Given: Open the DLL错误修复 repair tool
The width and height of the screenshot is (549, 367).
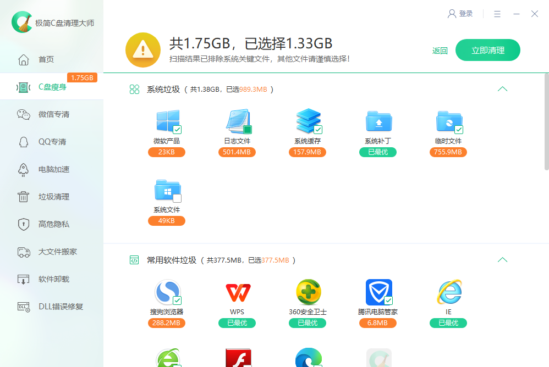Looking at the screenshot, I should click(x=47, y=306).
